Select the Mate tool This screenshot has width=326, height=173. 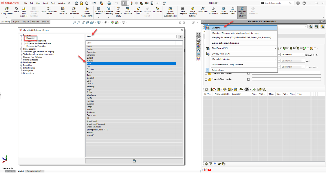(16, 10)
